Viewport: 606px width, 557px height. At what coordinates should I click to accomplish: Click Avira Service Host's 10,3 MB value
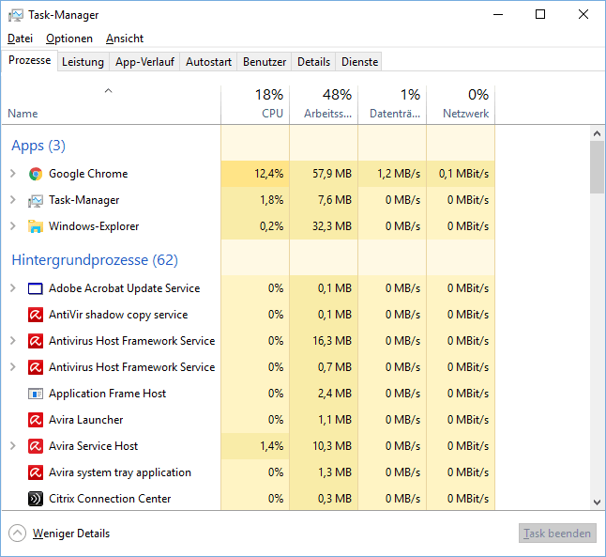(332, 446)
